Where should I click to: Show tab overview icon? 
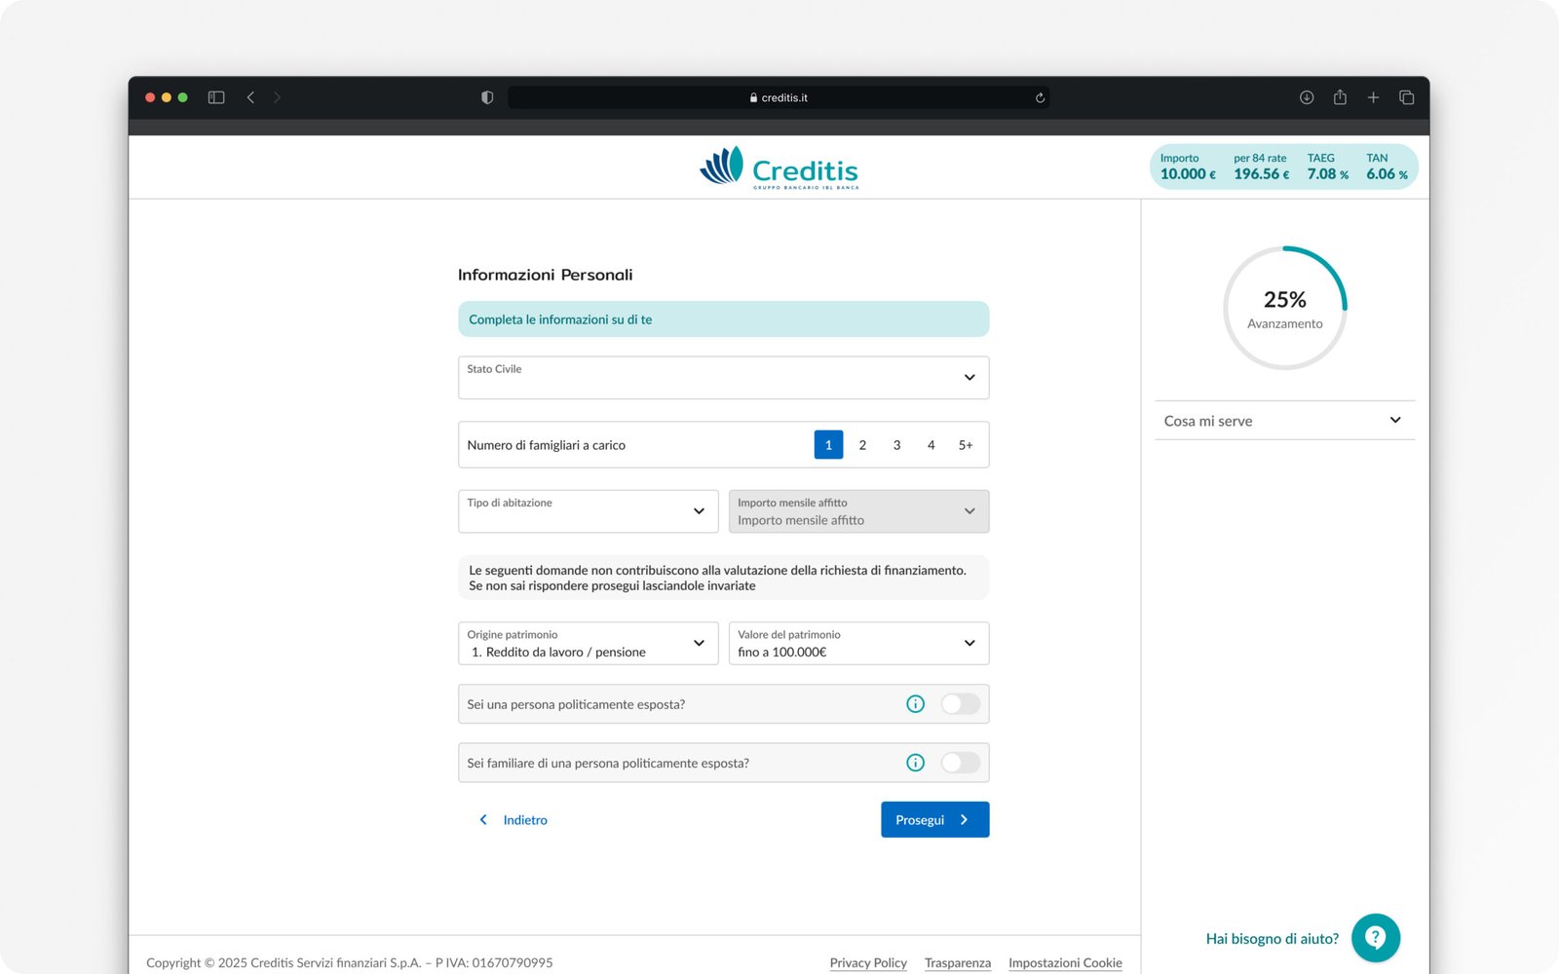[x=1406, y=97]
